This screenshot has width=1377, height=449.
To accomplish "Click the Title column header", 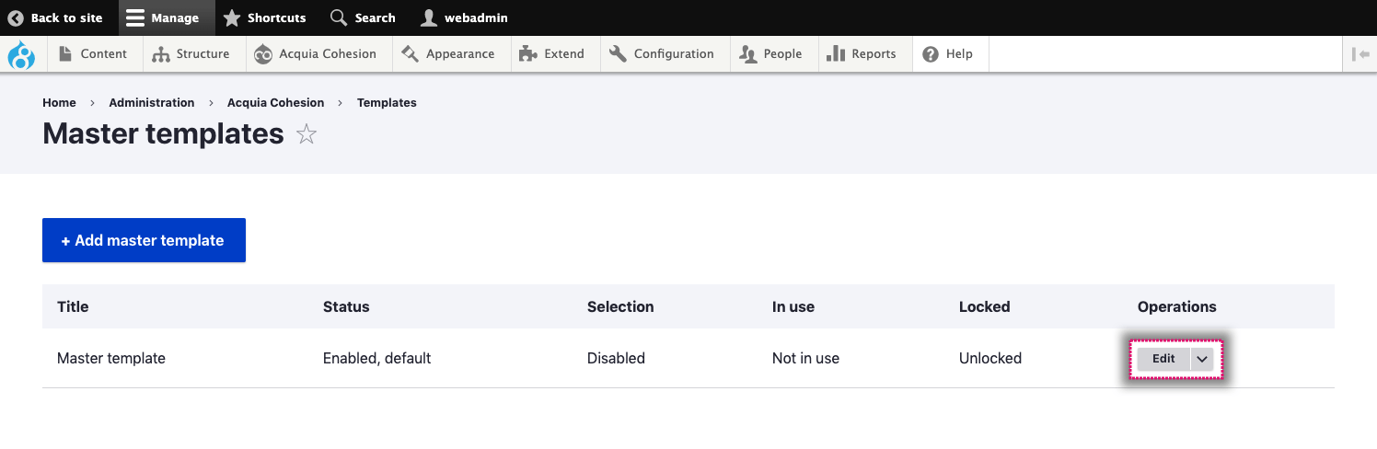I will tap(73, 306).
